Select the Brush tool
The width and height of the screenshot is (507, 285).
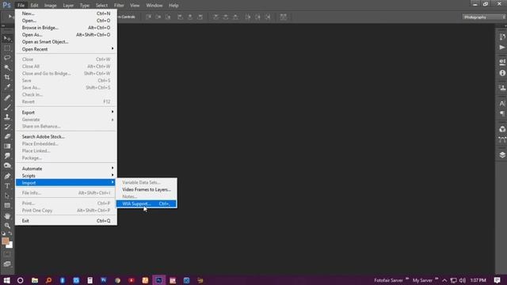tap(7, 108)
